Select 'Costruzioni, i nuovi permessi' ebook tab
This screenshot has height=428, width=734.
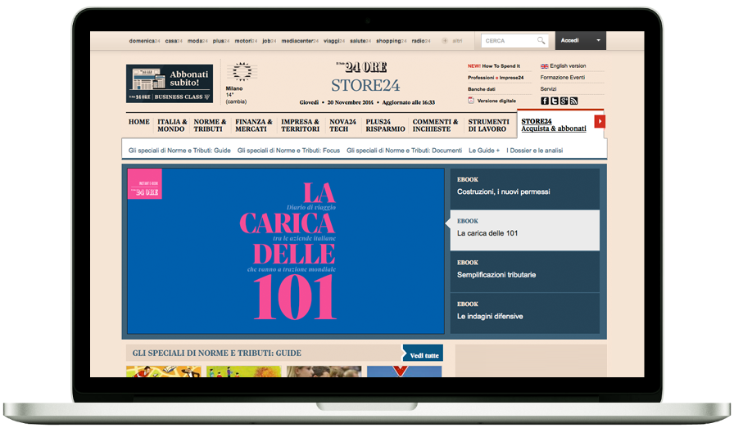coord(524,187)
